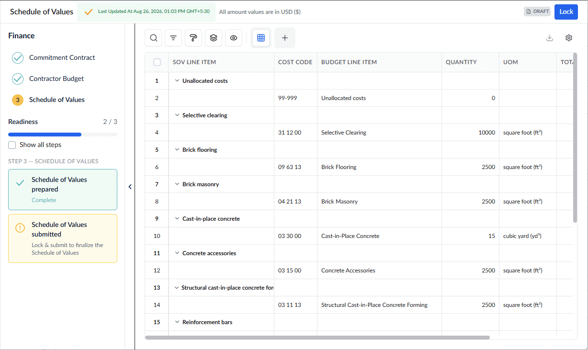588x350 pixels.
Task: Click the DRAFT status badge
Action: 537,11
